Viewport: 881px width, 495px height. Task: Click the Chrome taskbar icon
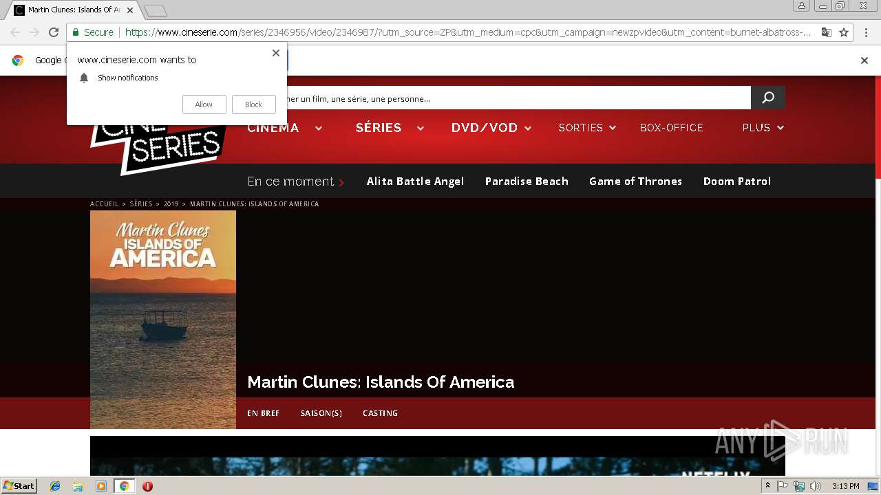tap(124, 486)
